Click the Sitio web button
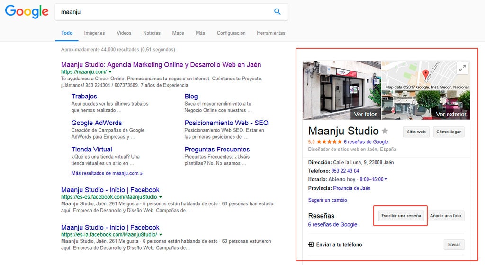 click(x=416, y=132)
